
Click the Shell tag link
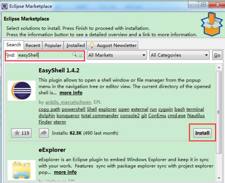(92, 109)
